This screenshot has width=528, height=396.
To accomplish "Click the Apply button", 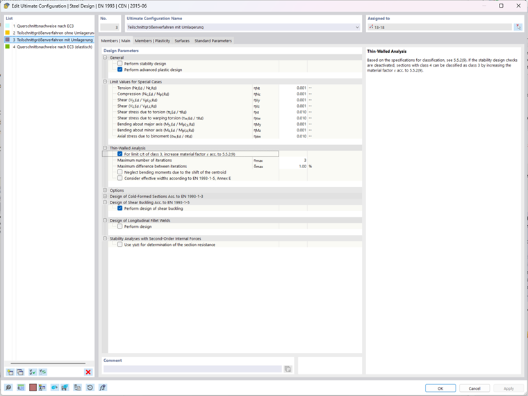I will tap(509, 388).
